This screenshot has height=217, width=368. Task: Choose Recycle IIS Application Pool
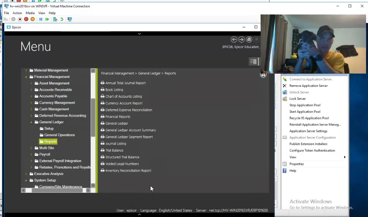tap(309, 118)
